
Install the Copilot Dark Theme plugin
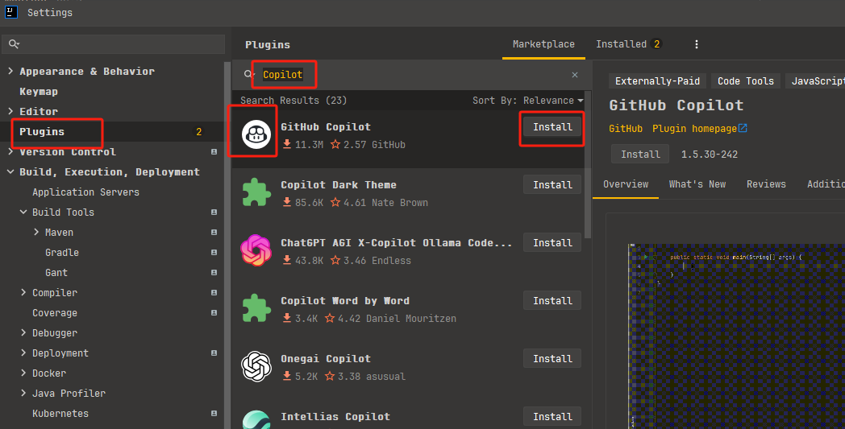click(552, 184)
